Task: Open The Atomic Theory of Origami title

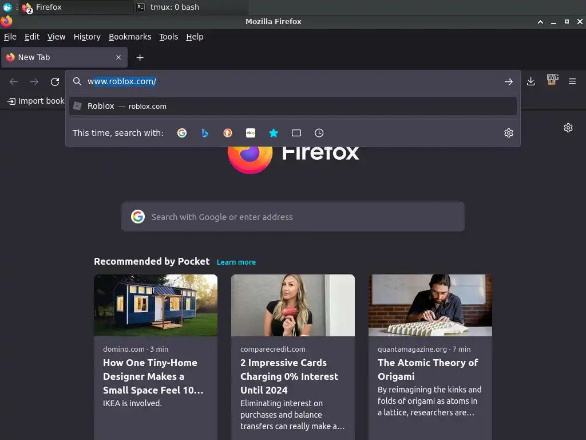Action: pos(428,370)
